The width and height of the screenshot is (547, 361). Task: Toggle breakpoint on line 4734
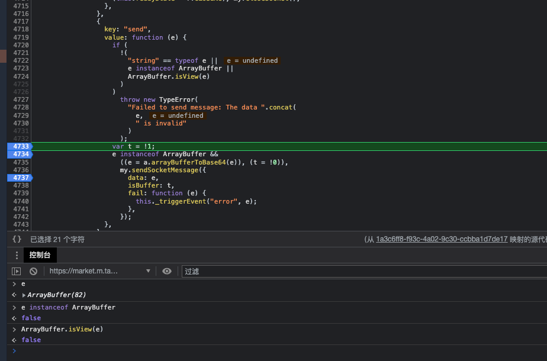(20, 154)
